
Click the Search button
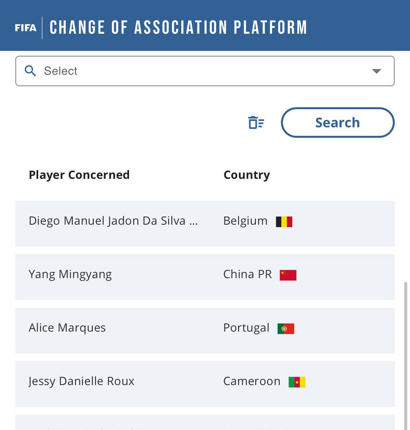338,123
